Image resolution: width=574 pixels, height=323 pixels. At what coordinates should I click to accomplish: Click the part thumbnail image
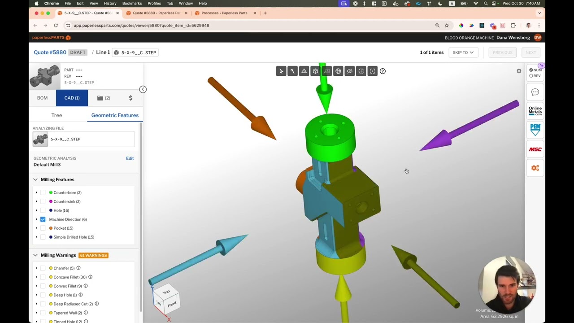(x=45, y=76)
